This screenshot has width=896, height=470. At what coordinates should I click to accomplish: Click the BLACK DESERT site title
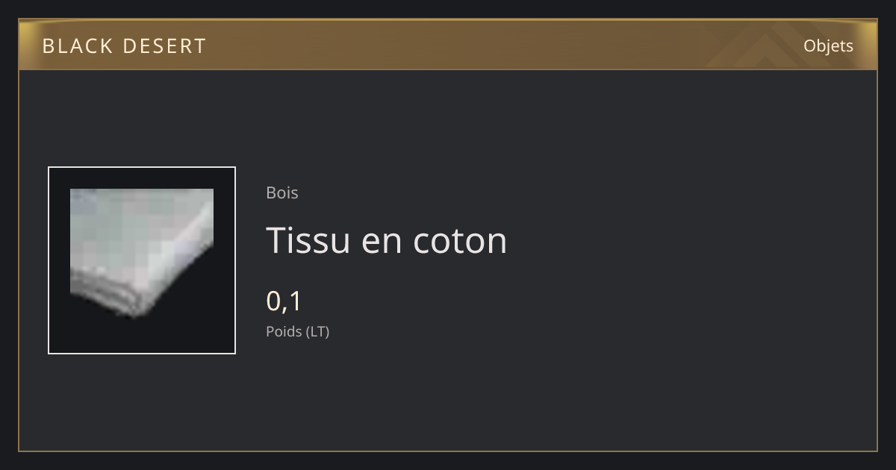point(124,46)
